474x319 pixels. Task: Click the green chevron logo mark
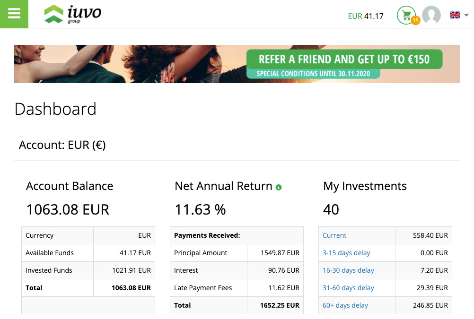point(53,13)
